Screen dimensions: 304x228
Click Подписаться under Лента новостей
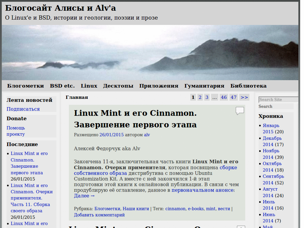point(23,109)
